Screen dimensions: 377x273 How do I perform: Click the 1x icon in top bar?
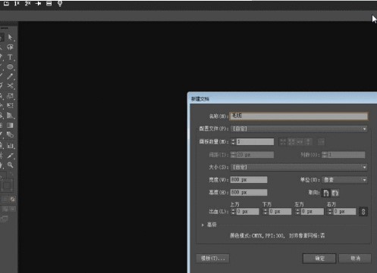[17, 4]
